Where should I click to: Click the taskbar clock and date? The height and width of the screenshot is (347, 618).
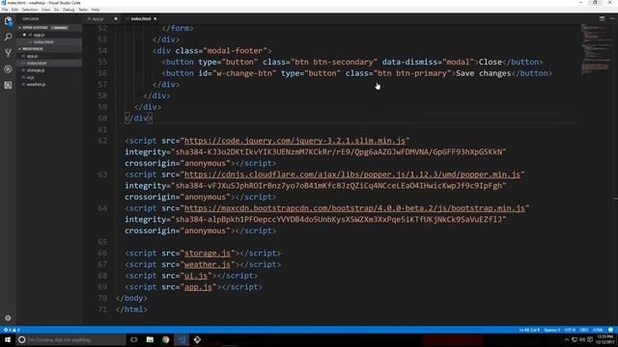[x=605, y=339]
